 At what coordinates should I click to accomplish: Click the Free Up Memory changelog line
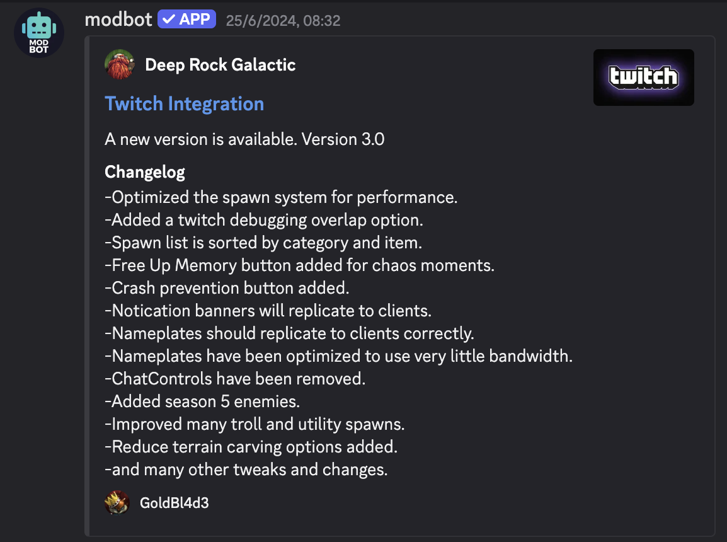tap(299, 265)
